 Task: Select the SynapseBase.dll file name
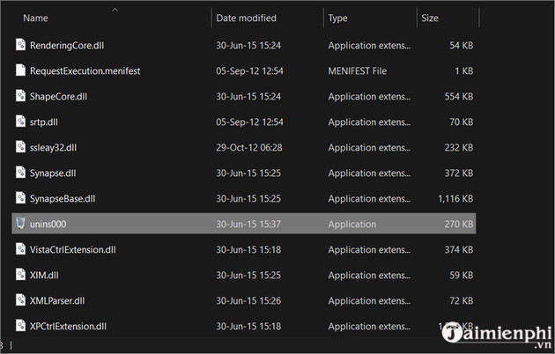click(64, 199)
